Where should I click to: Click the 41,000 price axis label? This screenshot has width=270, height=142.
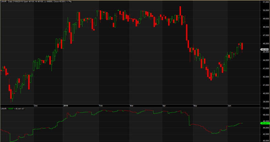click(x=266, y=85)
